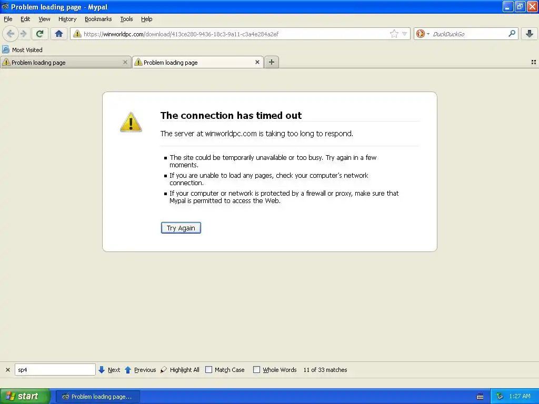
Task: Open URL history dropdown arrow in the address bar
Action: tap(405, 34)
